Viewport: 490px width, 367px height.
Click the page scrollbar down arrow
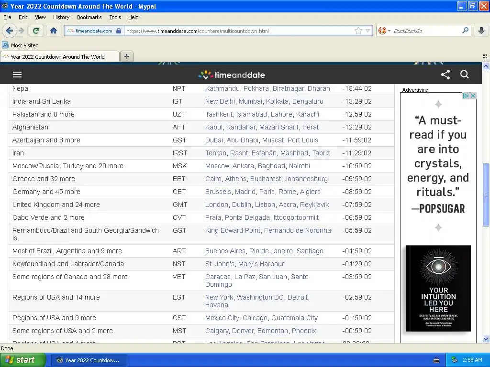click(x=486, y=339)
